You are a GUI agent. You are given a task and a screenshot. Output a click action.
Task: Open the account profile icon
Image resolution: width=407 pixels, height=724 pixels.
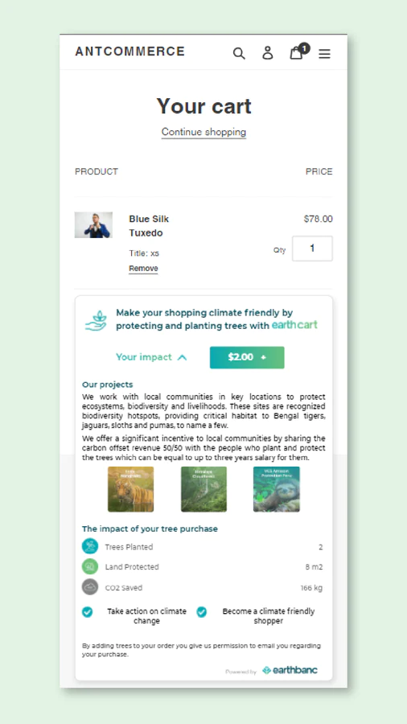[268, 52]
